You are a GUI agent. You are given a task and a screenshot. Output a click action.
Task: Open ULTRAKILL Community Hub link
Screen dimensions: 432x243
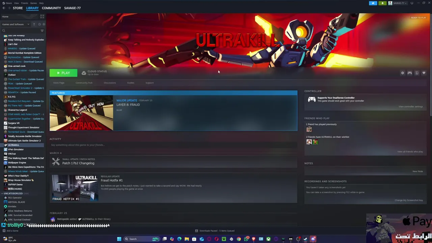pos(84,83)
